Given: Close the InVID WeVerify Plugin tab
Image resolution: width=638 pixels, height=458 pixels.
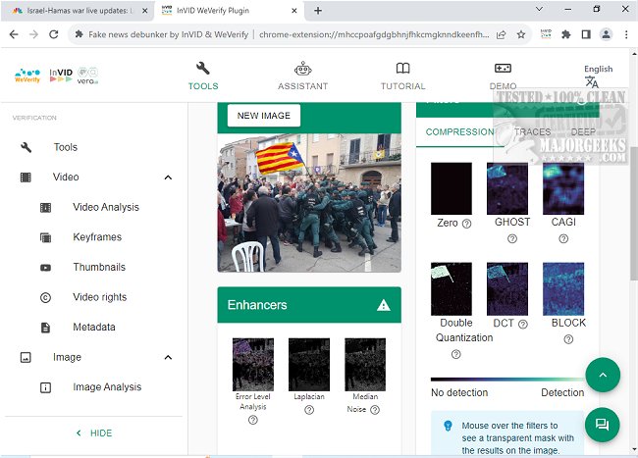Looking at the screenshot, I should (293, 11).
